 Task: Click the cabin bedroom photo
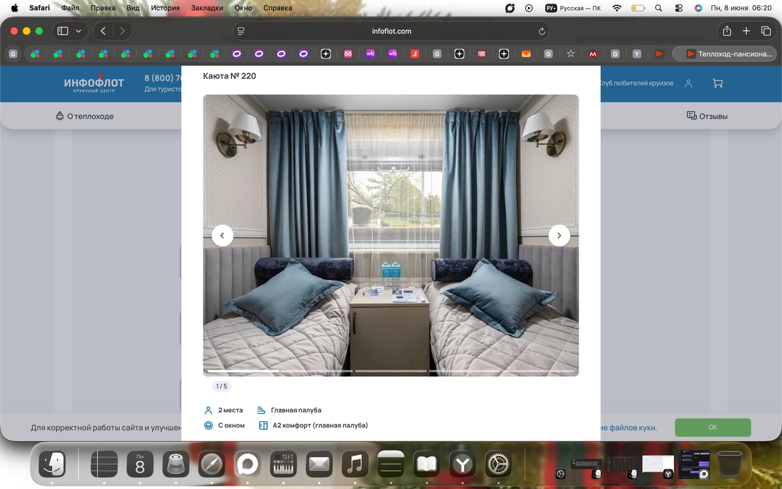coord(391,235)
